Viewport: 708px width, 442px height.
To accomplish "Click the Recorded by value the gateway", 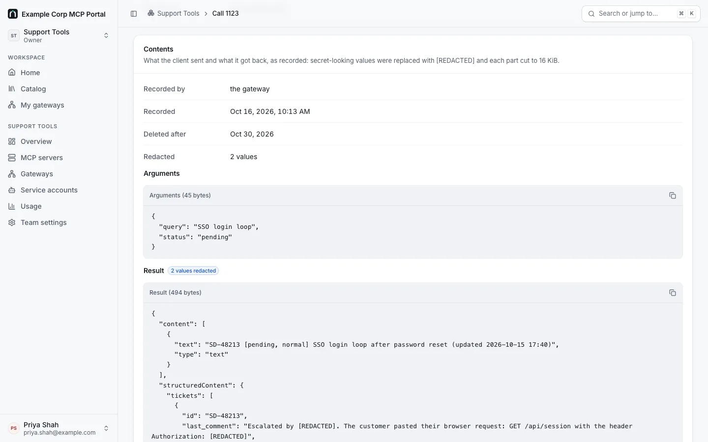I will tap(250, 89).
